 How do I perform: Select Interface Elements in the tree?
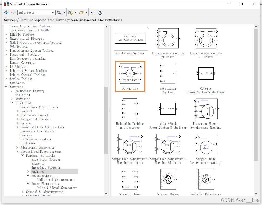[46, 168]
